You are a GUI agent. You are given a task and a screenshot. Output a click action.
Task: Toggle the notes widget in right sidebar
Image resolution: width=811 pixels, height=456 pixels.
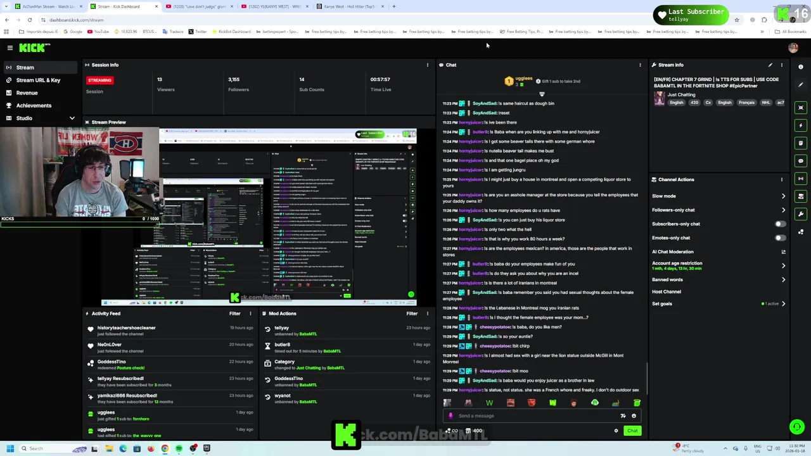tap(801, 143)
